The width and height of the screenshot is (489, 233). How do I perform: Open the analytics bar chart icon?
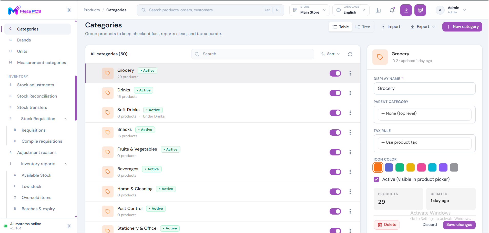pos(378,10)
